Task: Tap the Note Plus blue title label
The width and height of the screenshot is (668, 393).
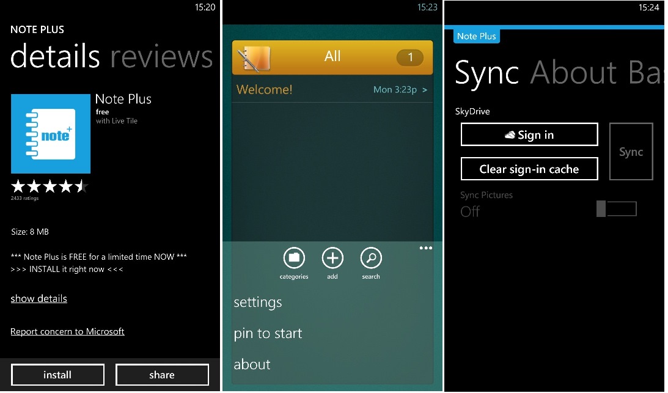Action: 476,36
